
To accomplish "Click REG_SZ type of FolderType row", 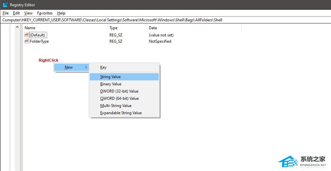I will tap(116, 41).
